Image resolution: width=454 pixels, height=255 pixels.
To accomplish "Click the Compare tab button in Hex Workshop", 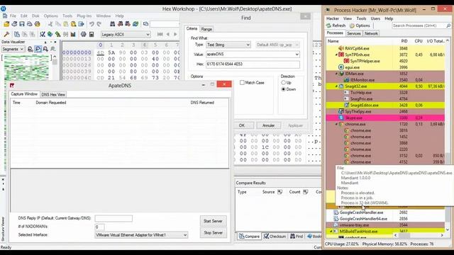I will click(249, 237).
